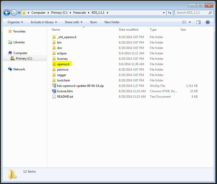This screenshot has width=217, height=184.
Task: Click the doc folder icon
Action: [x=54, y=48]
